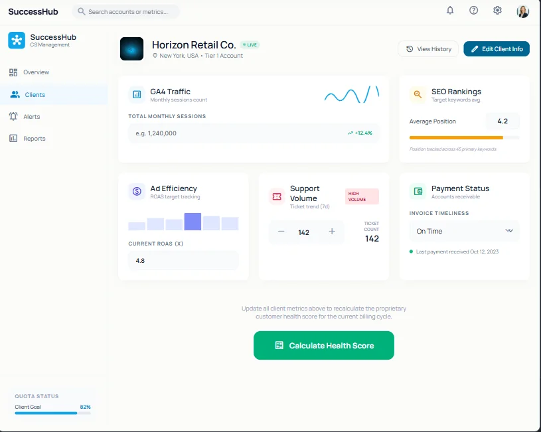Click the Search accounts or metrics field
The width and height of the screenshot is (541, 432).
125,12
